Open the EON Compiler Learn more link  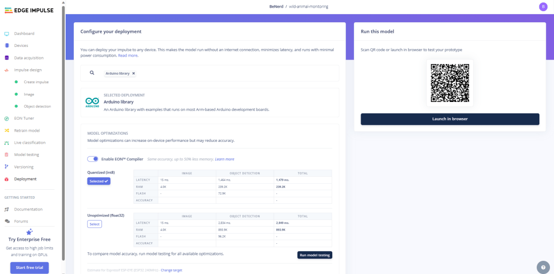click(224, 159)
